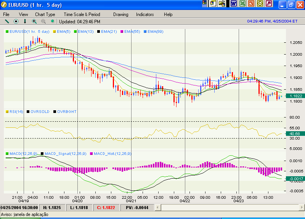
Task: Click the green ball status icon
Action: pyautogui.click(x=52, y=21)
